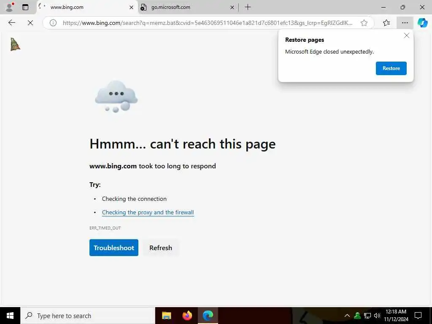
Task: Close the www.bing.com tab
Action: coord(132,8)
